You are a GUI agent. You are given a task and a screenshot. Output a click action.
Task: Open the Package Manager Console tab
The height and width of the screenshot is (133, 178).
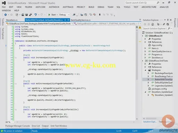click(17, 126)
